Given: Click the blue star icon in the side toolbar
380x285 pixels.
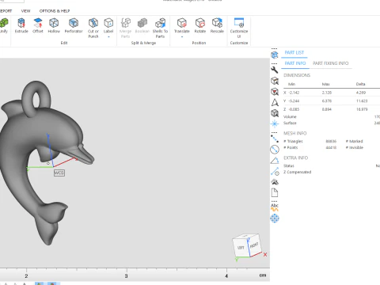Looking at the screenshot, I should click(x=275, y=123).
